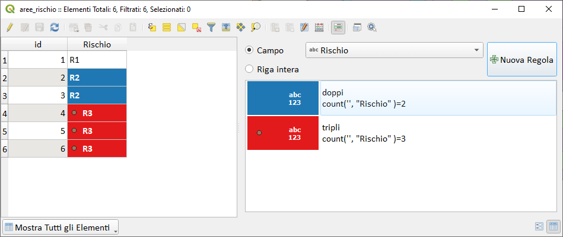Viewport: 563px width, 237px height.
Task: Open the Rischio field dropdown
Action: (394, 50)
